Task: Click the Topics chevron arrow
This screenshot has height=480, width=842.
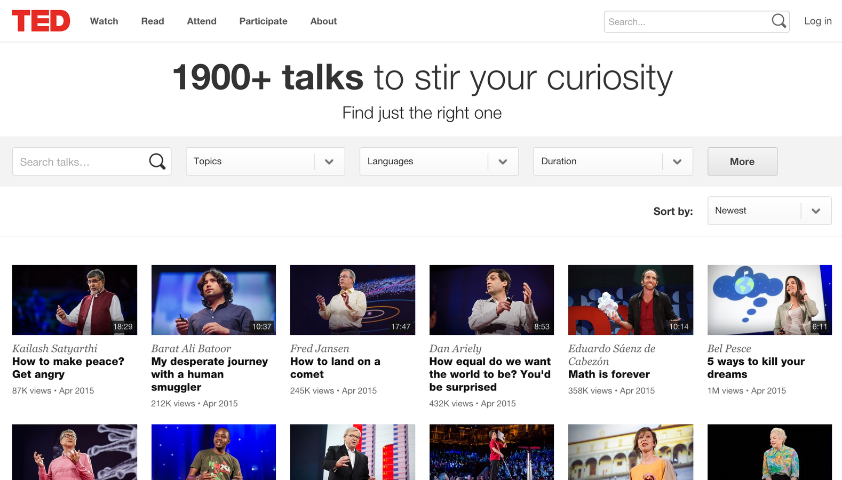Action: point(329,162)
